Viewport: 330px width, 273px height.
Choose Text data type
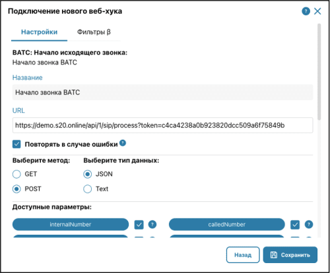(87, 189)
